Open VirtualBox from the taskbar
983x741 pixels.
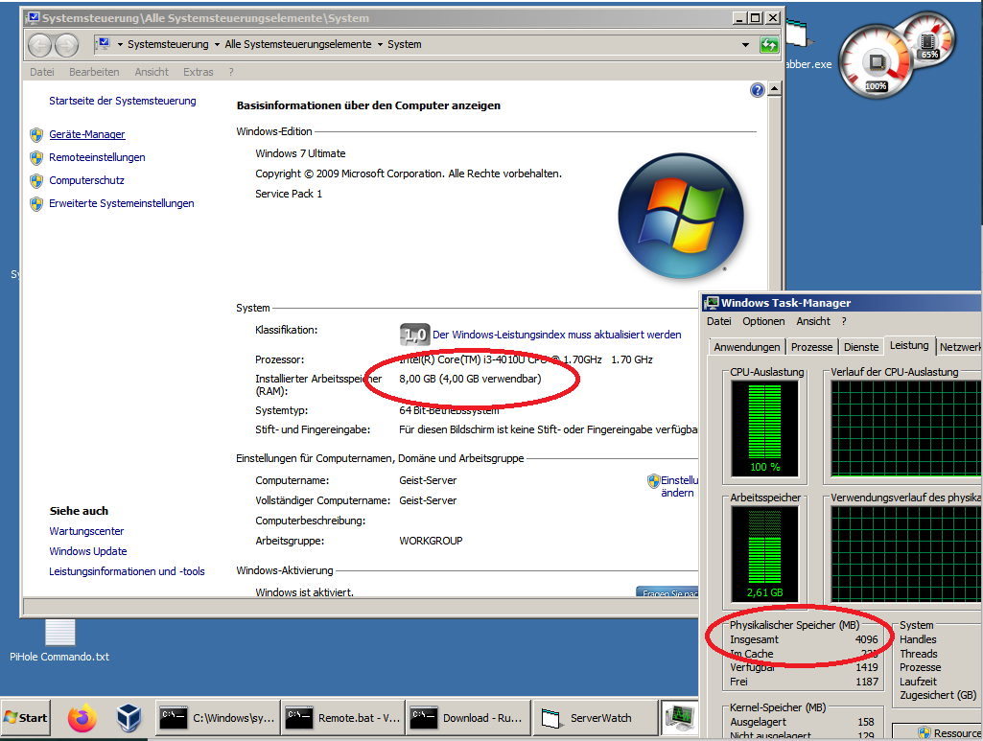click(129, 717)
